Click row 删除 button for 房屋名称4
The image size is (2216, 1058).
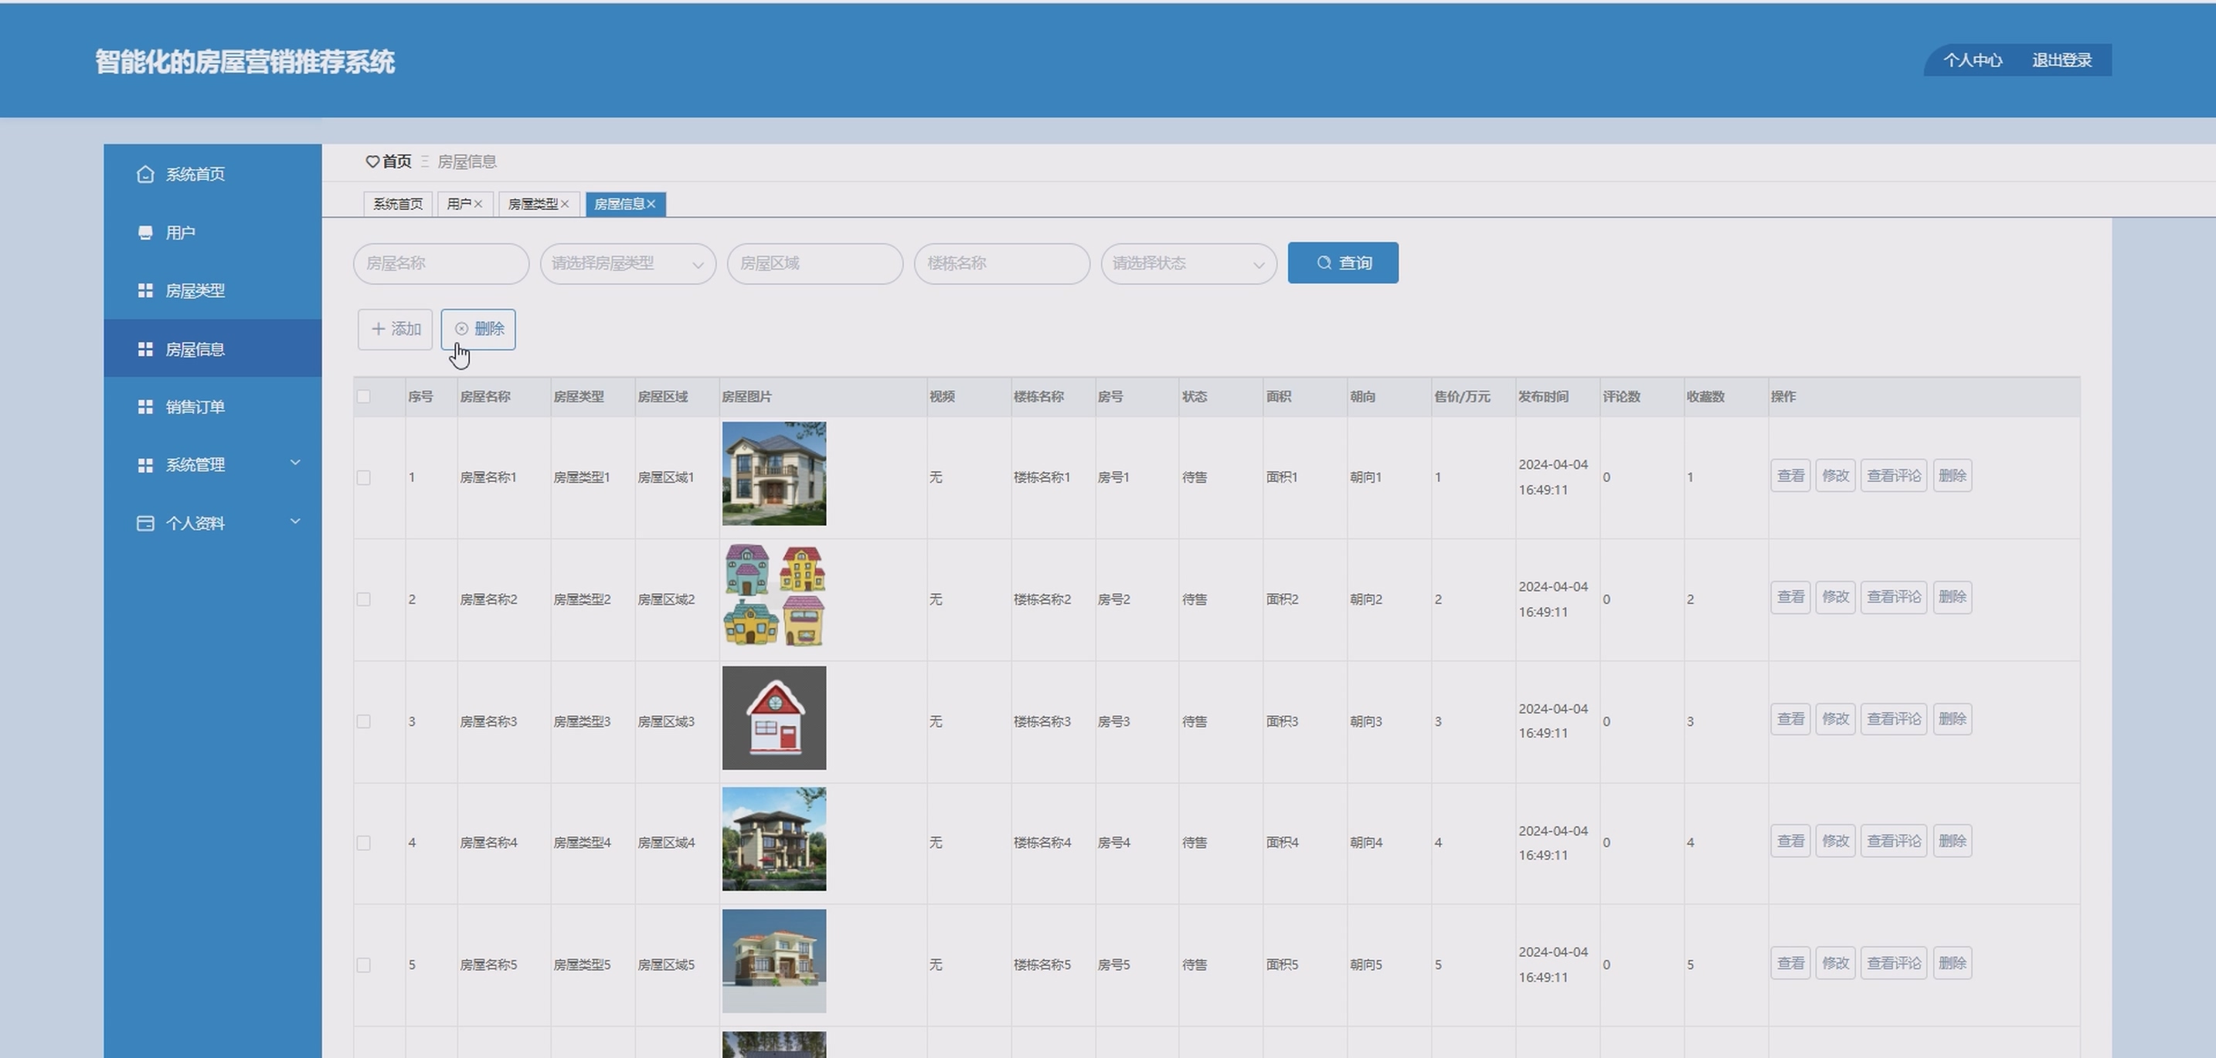click(1952, 840)
